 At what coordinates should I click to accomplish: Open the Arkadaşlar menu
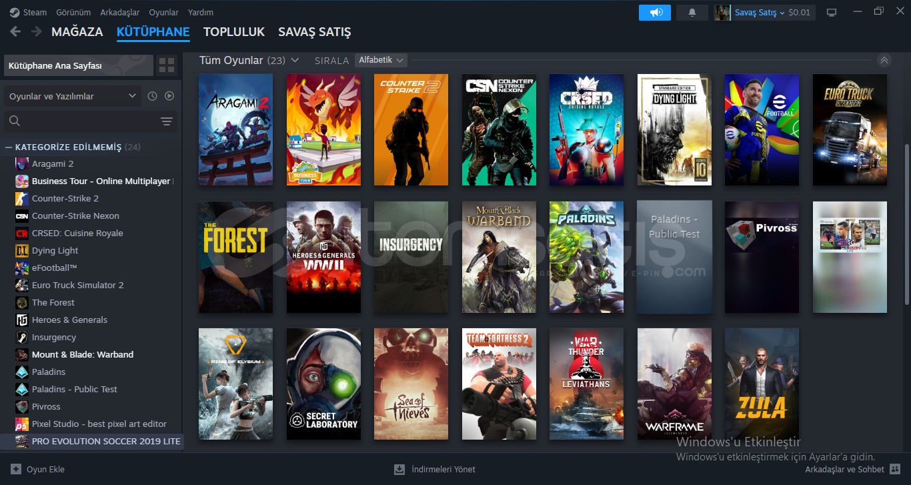(120, 12)
